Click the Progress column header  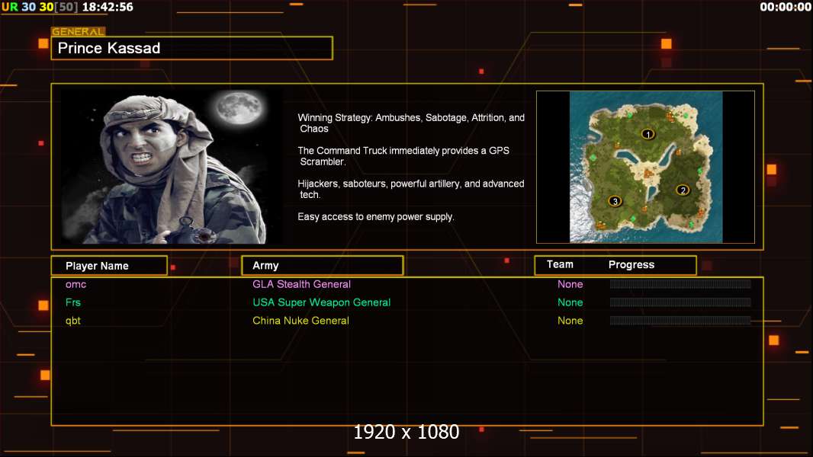(x=631, y=265)
